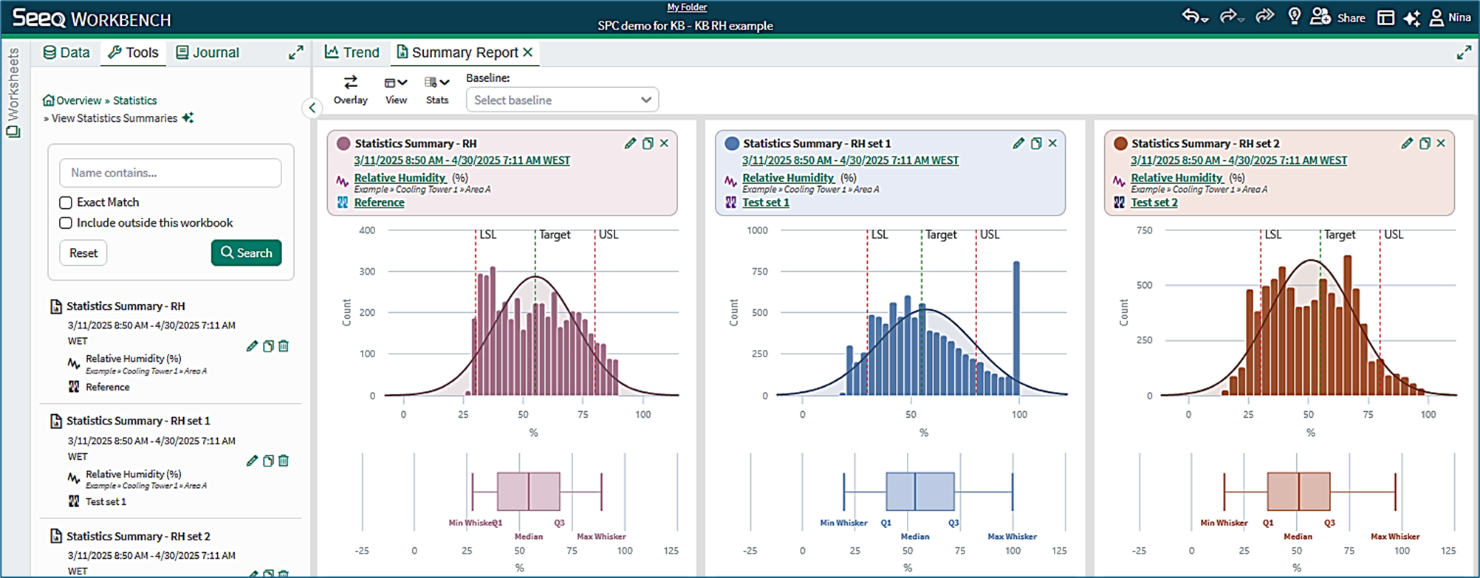Select the Summary Report tab
Screen dimensions: 1480x578
tap(457, 52)
